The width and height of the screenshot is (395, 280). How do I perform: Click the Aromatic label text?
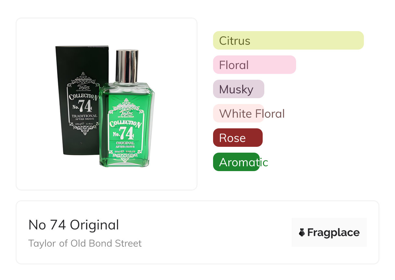pyautogui.click(x=243, y=162)
